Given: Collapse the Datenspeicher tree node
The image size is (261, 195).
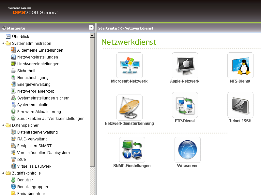Looking at the screenshot, I should [x=3, y=125].
